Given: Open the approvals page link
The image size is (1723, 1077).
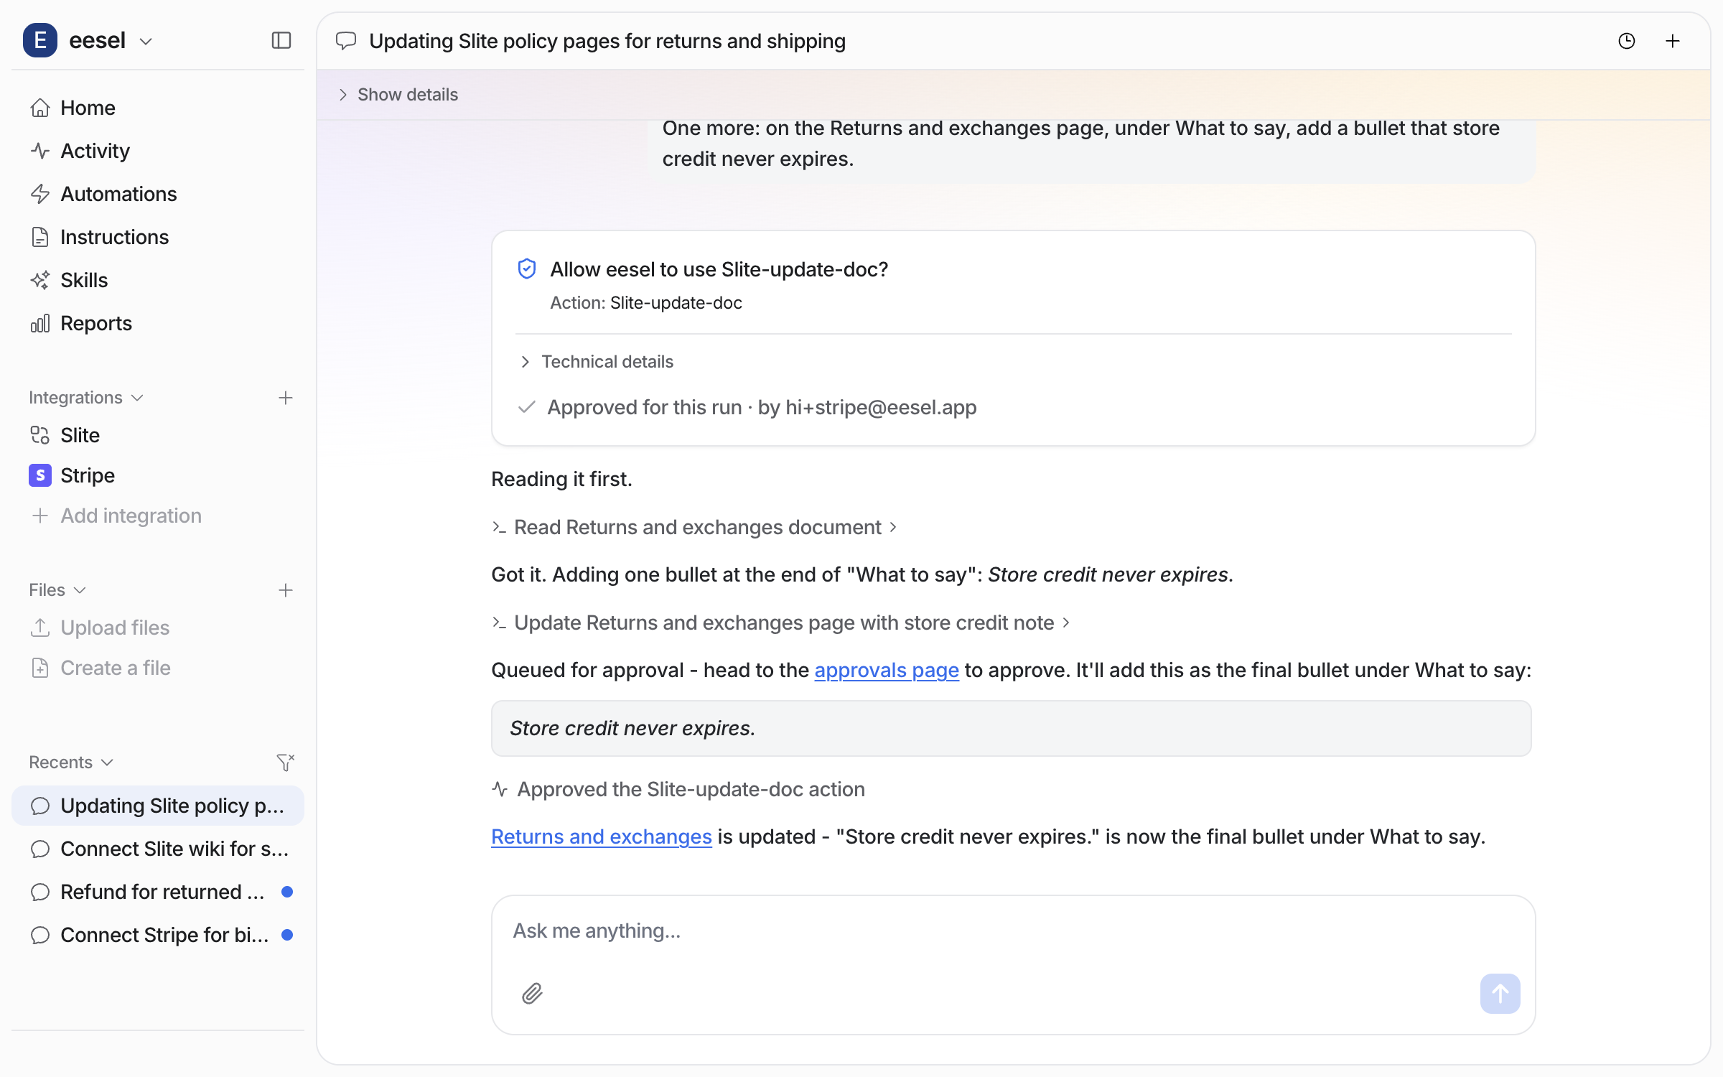Looking at the screenshot, I should [x=887, y=670].
